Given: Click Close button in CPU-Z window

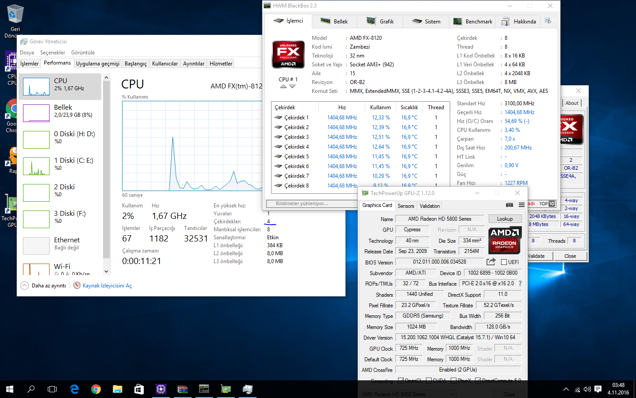Looking at the screenshot, I should tap(570, 256).
